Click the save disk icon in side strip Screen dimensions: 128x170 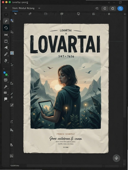(12, 145)
